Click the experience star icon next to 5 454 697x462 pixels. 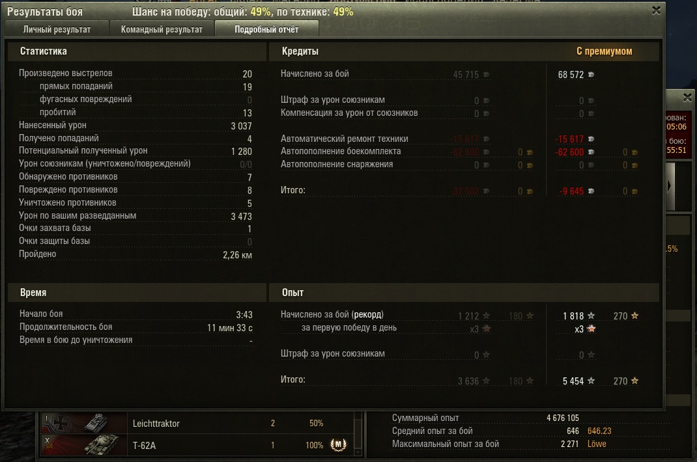coord(591,381)
